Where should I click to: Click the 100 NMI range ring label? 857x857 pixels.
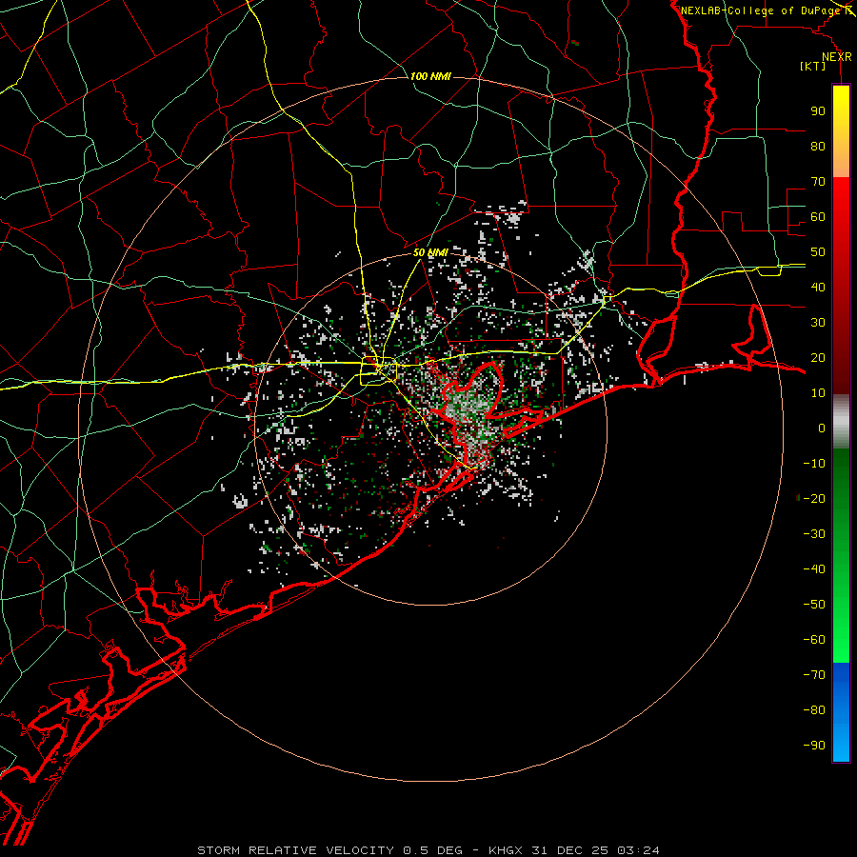click(x=430, y=76)
